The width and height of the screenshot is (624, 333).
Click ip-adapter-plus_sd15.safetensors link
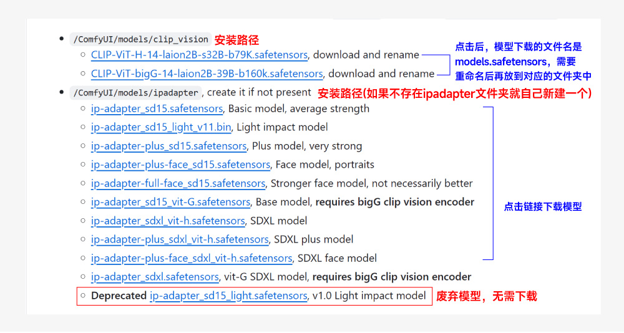pos(168,146)
